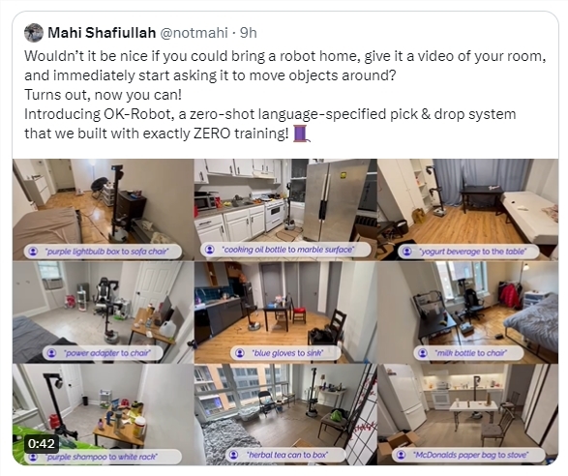The width and height of the screenshot is (568, 476).
Task: Click user icon beside blue gloves caption
Action: tap(240, 352)
